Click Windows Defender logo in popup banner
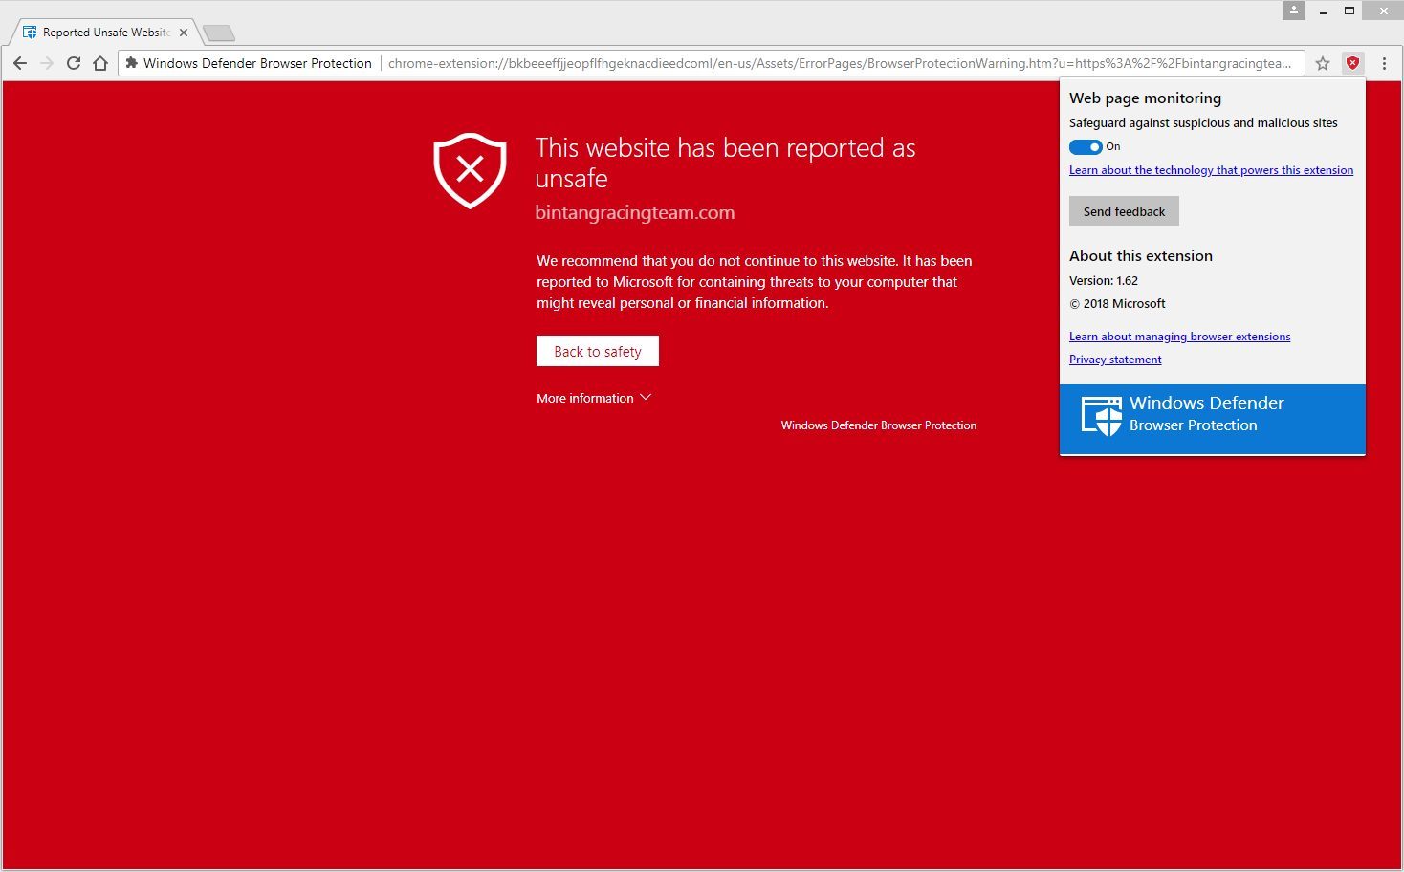Screen dimensions: 1404x872 (x=1101, y=416)
